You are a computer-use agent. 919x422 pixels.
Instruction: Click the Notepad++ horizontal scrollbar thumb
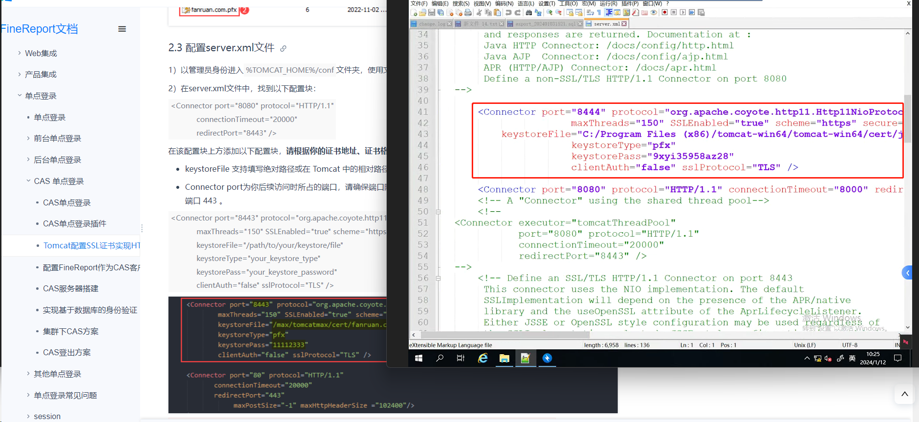coord(505,335)
